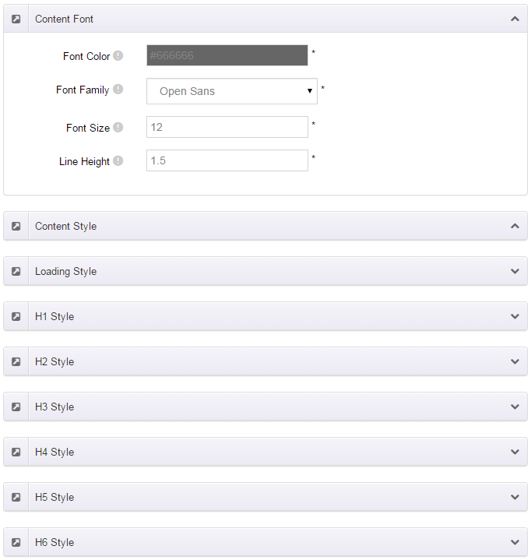This screenshot has height=560, width=531.
Task: Click the info icon next to Font Family
Action: [118, 89]
